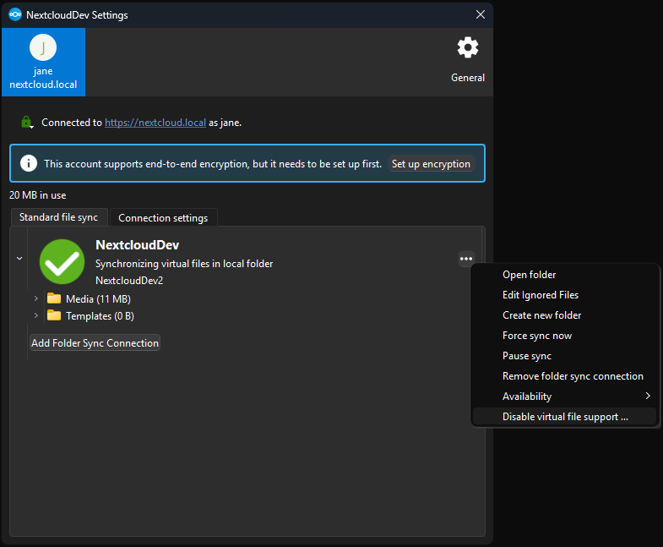The width and height of the screenshot is (663, 547).
Task: Switch to Standard file sync tab
Action: (x=59, y=217)
